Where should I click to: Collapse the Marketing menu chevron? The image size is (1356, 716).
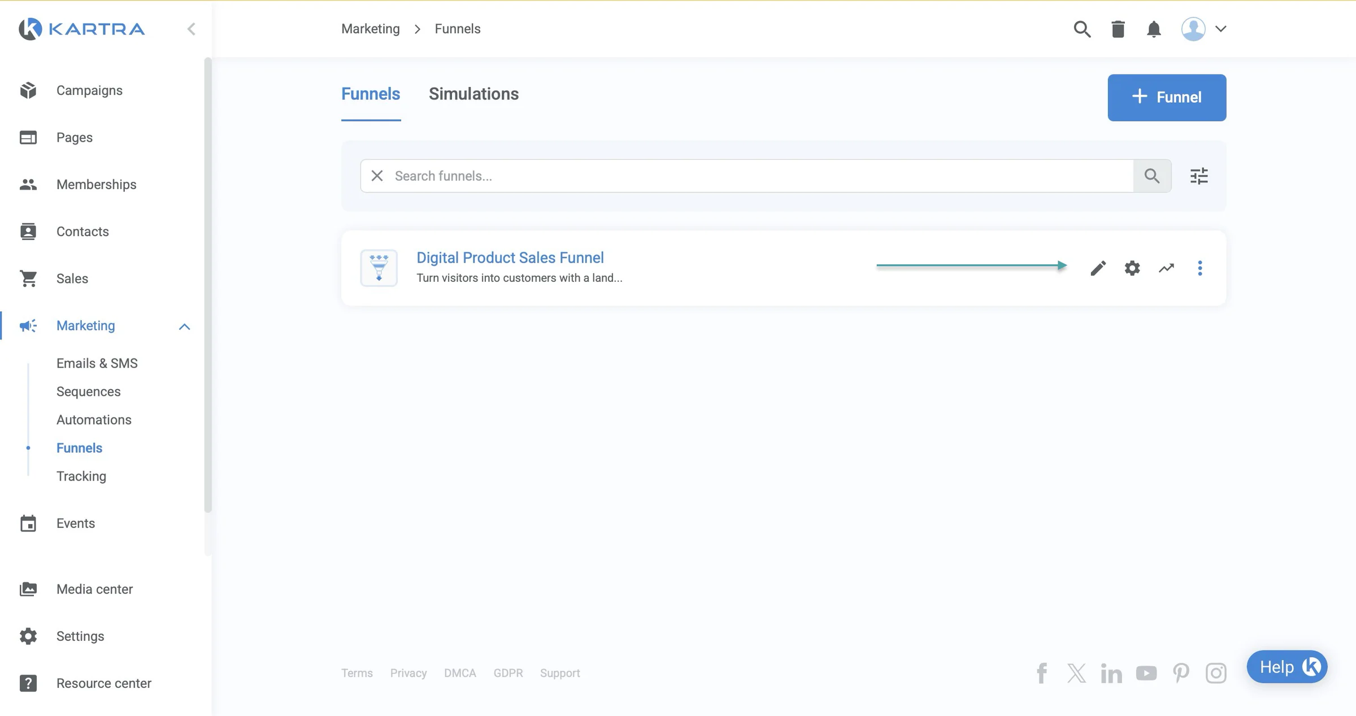point(184,326)
